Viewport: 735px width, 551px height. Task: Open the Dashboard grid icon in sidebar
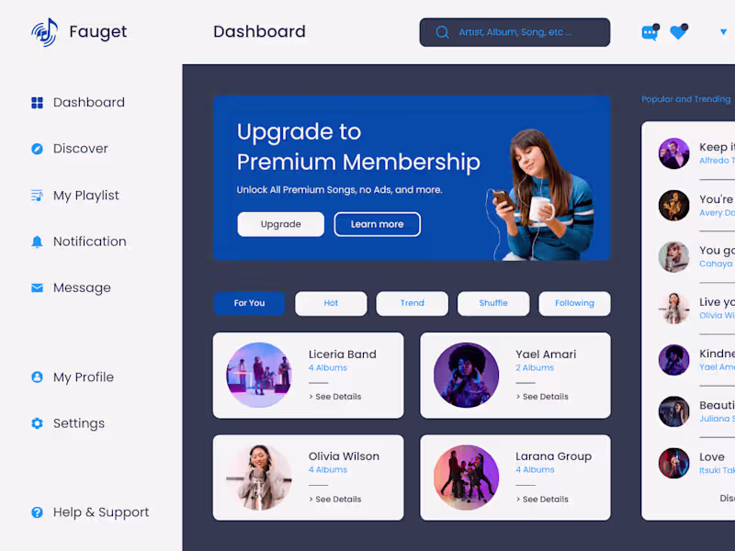(37, 103)
